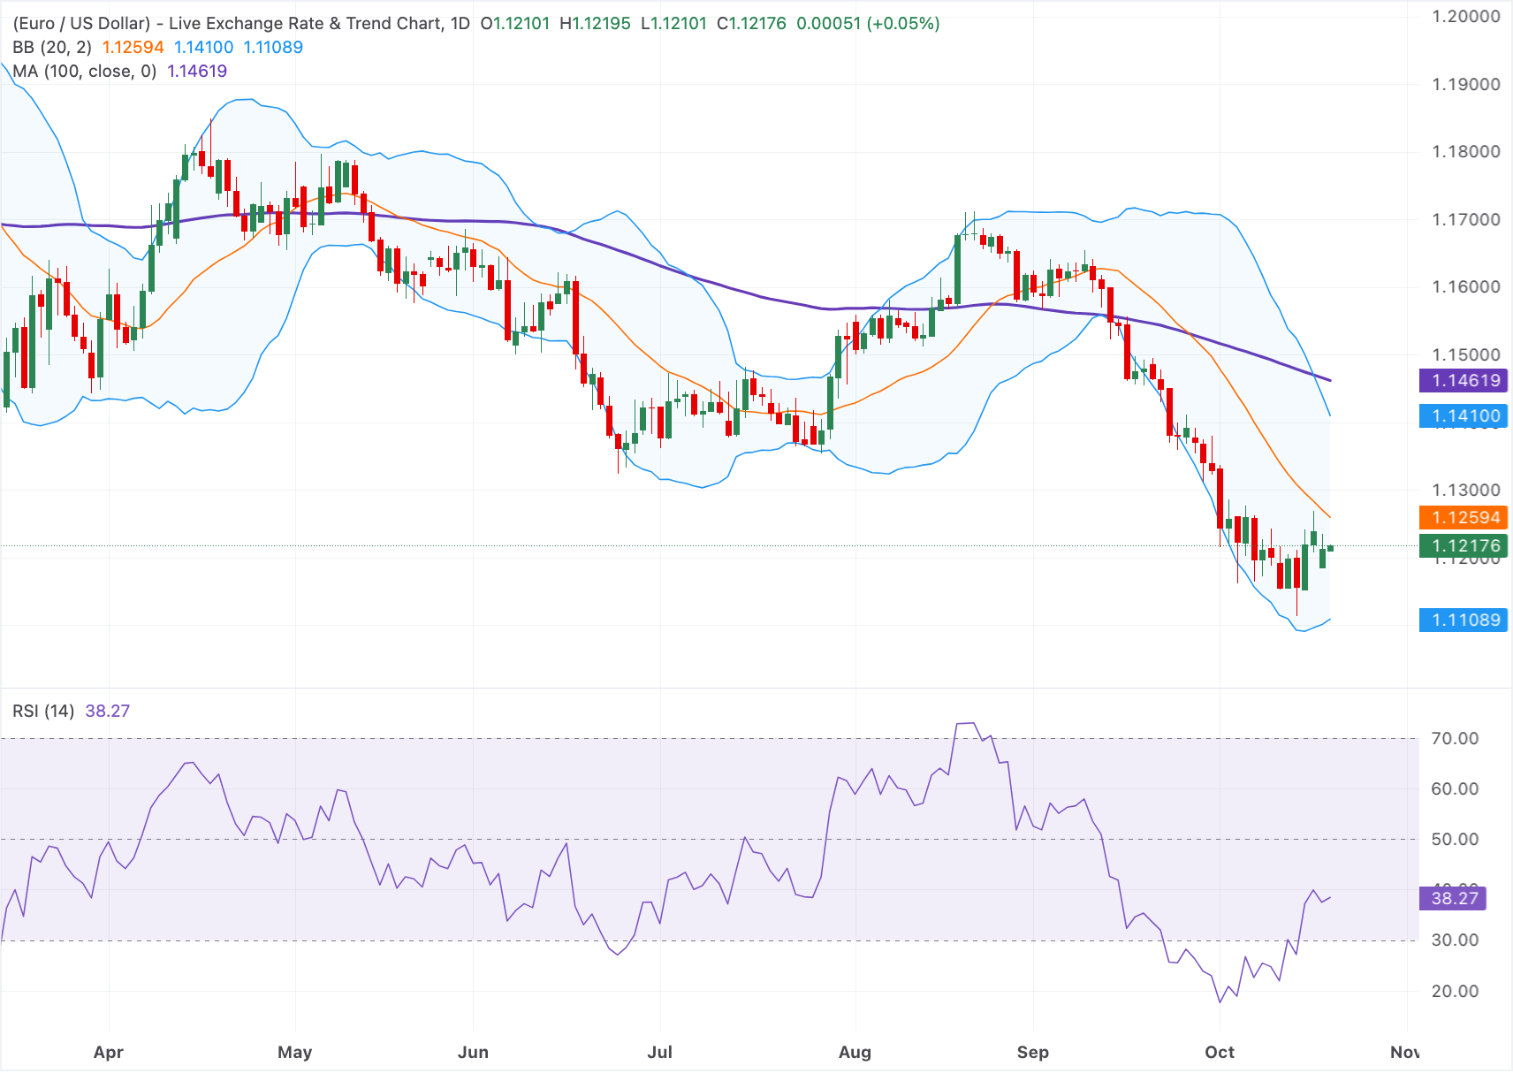This screenshot has height=1081, width=1513.
Task: Click the Apr label on time axis
Action: pyautogui.click(x=109, y=1052)
